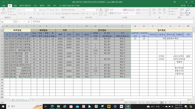The width and height of the screenshot is (195, 109).
Task: Open the number format dropdown
Action: click(x=97, y=10)
